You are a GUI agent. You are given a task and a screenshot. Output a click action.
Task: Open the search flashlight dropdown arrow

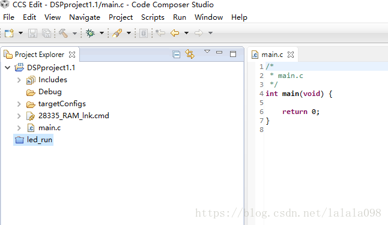point(129,33)
